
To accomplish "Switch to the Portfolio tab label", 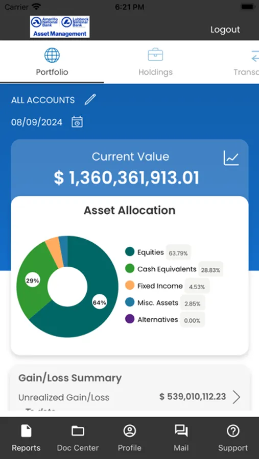I will (x=52, y=72).
